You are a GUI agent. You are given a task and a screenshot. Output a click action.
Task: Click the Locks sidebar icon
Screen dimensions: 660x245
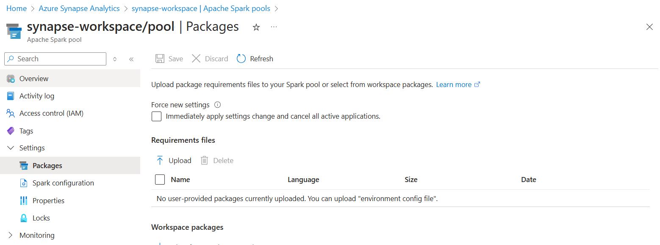(x=25, y=218)
